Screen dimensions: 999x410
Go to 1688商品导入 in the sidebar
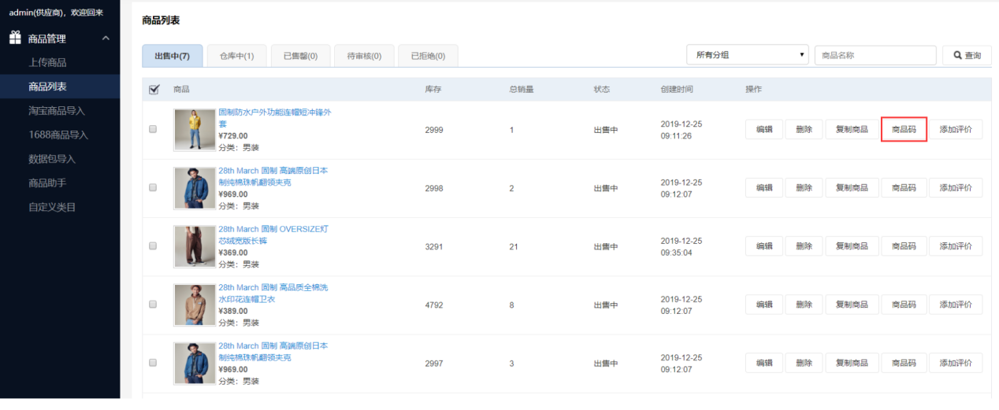coord(58,135)
